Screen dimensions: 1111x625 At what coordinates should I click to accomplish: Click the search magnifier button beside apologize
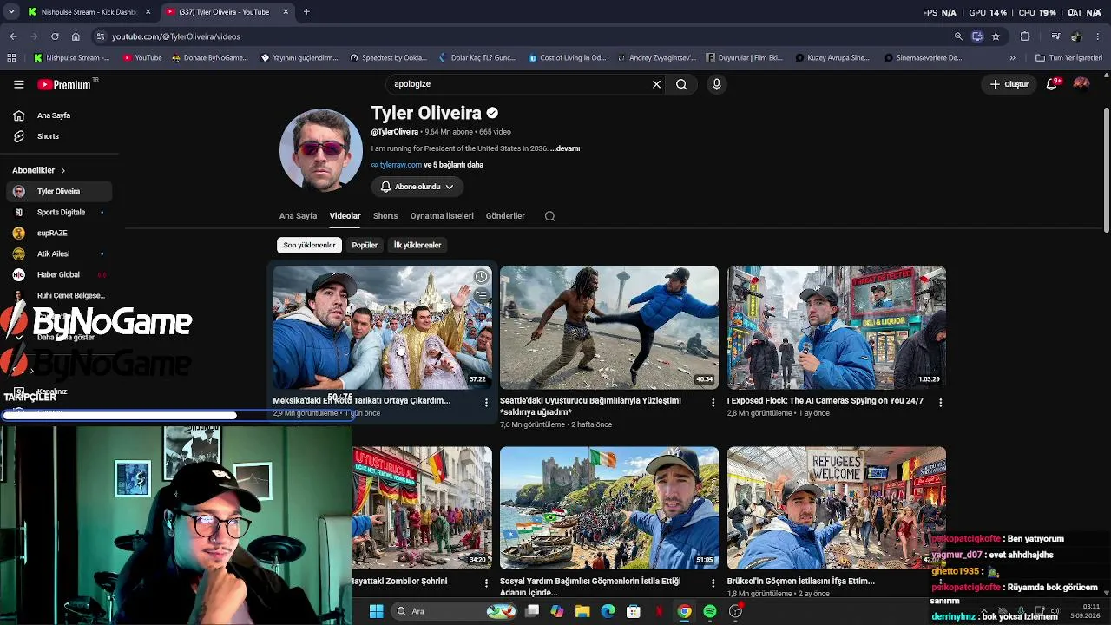click(x=681, y=84)
